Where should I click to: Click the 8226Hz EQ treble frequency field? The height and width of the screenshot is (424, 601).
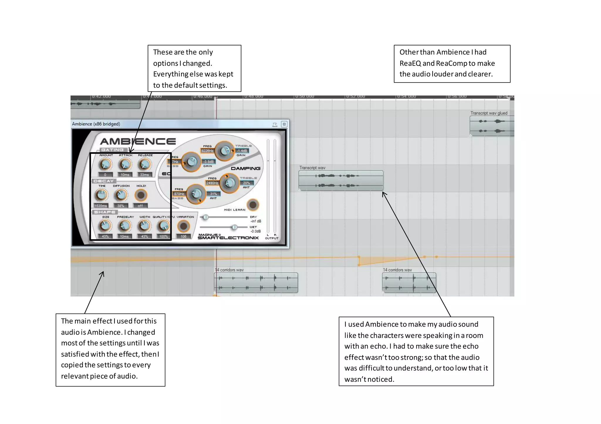[x=207, y=151]
